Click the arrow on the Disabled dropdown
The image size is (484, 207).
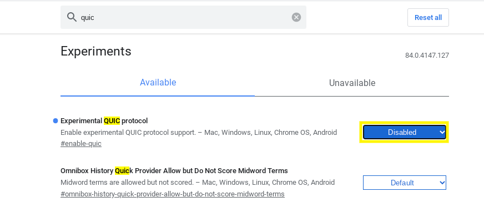click(x=442, y=132)
